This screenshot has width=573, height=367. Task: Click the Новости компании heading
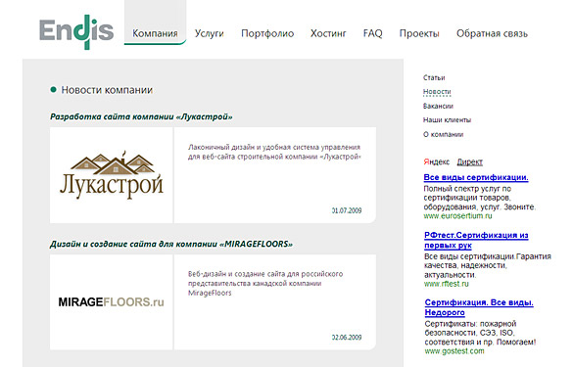107,90
